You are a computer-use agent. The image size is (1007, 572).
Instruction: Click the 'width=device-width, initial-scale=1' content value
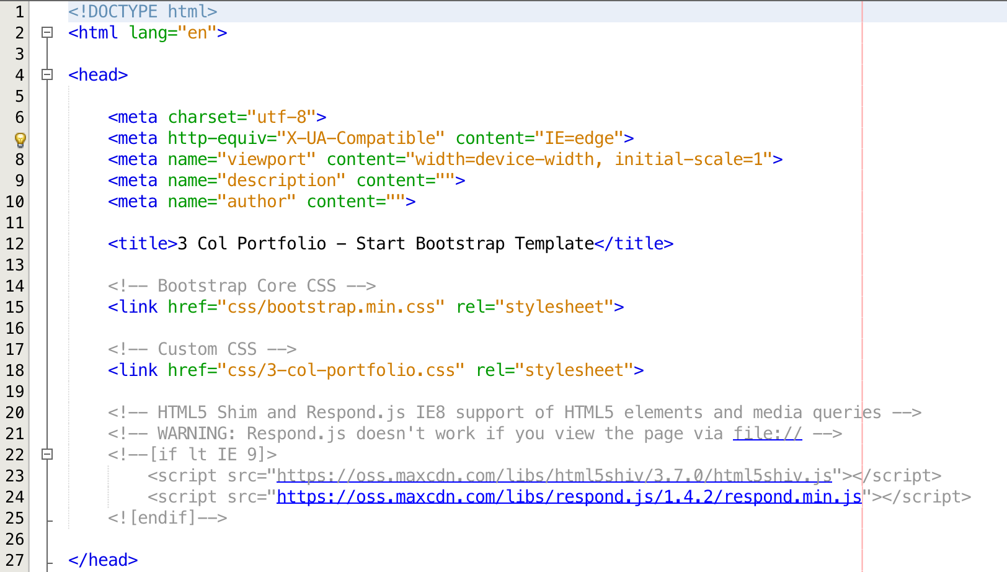pyautogui.click(x=589, y=159)
